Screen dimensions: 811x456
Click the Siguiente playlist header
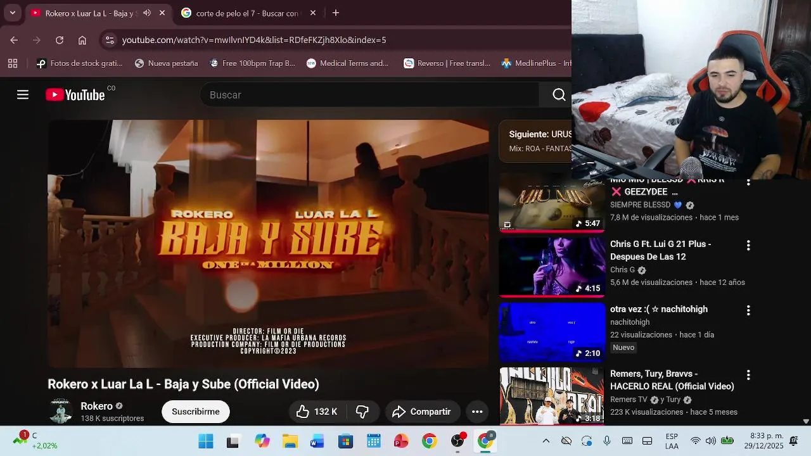535,141
